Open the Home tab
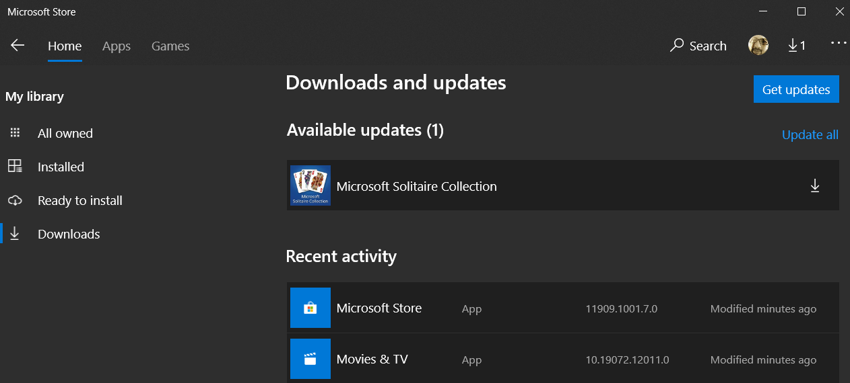 click(65, 46)
